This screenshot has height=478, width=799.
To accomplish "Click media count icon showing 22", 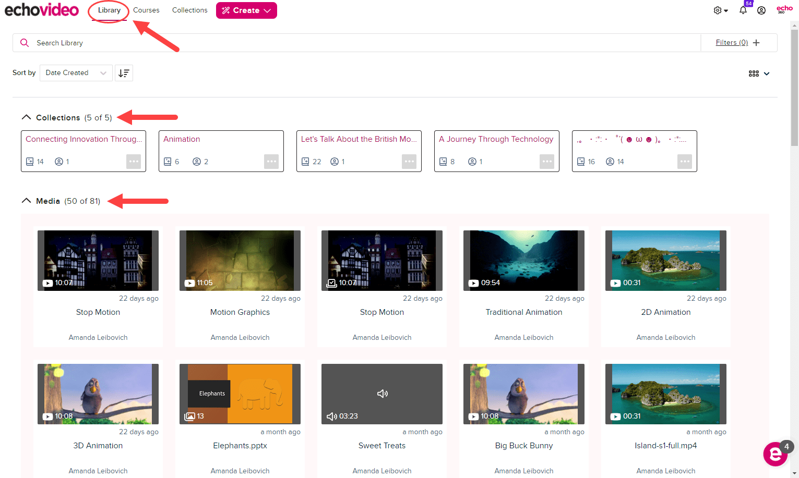I will coord(305,162).
